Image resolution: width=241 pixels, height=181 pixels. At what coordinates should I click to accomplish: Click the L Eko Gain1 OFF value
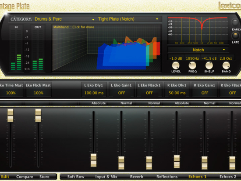click(121, 93)
